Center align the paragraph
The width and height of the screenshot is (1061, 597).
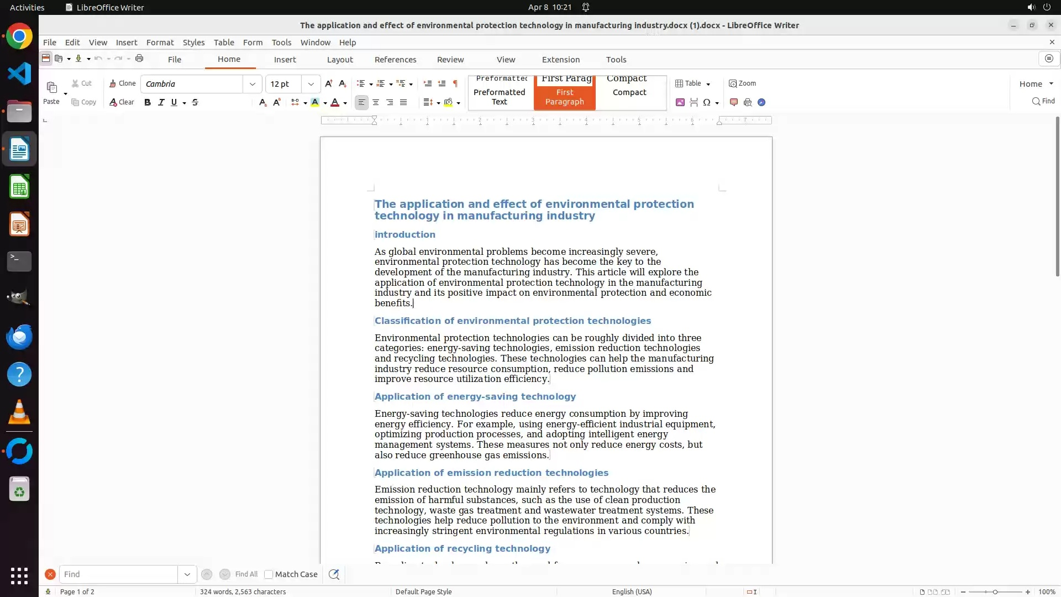376,102
